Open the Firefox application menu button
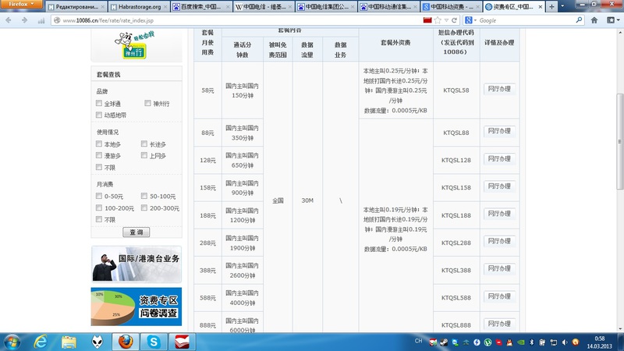Viewport: 624px width, 351px height. [21, 4]
